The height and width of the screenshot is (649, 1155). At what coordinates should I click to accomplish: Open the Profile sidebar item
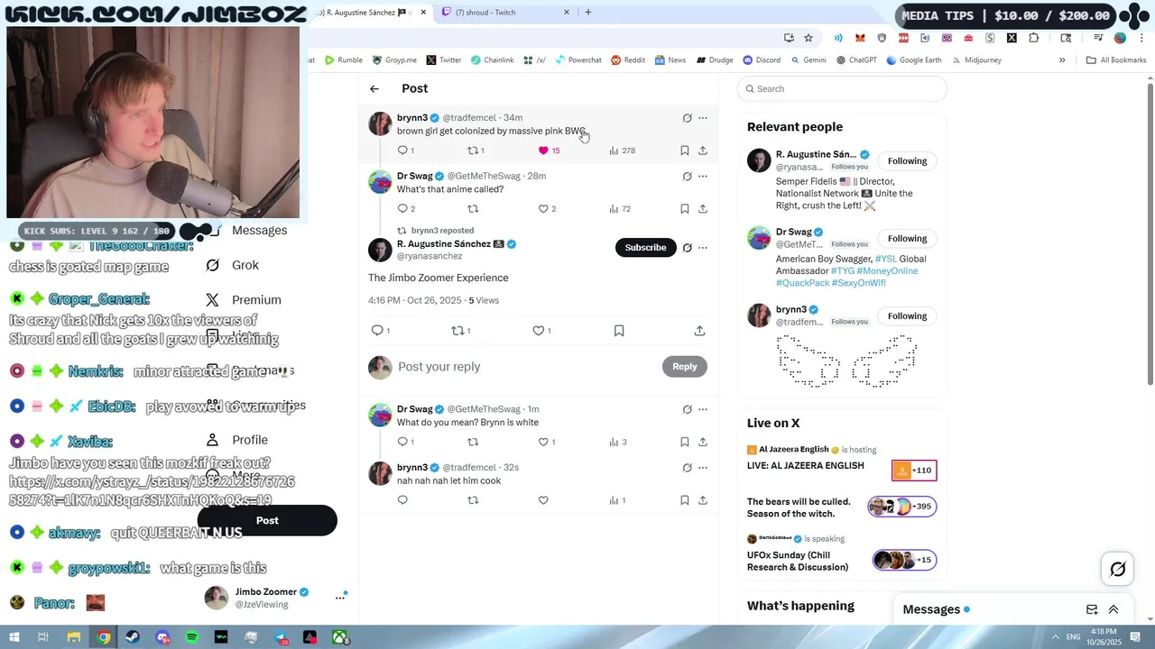[250, 440]
